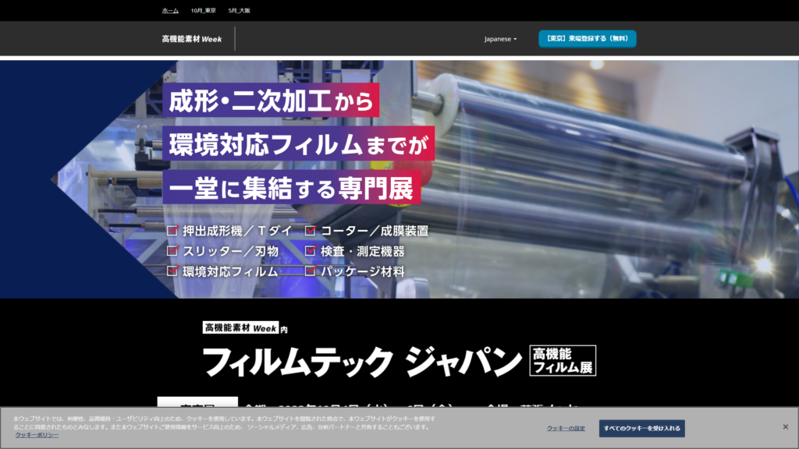This screenshot has width=799, height=449.
Task: Click the コーター／成膜装置 checkmark icon
Action: point(311,231)
